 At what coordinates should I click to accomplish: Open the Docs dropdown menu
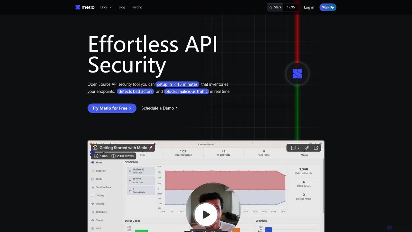[x=106, y=7]
